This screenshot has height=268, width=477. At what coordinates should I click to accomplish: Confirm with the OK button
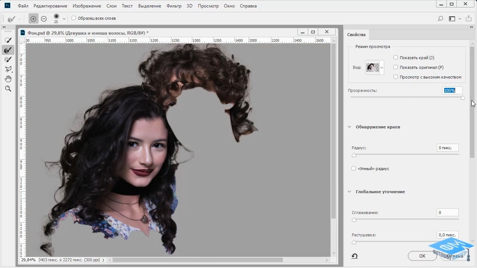click(422, 256)
